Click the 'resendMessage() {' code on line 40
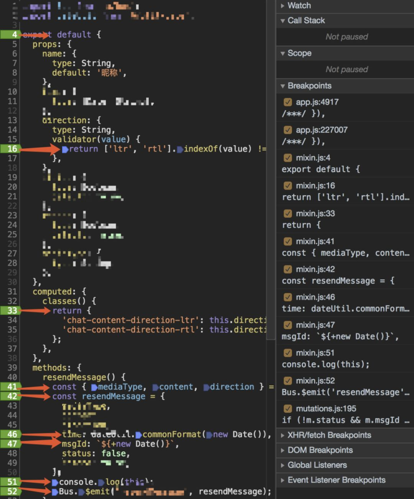This screenshot has width=414, height=499. pyautogui.click(x=84, y=377)
